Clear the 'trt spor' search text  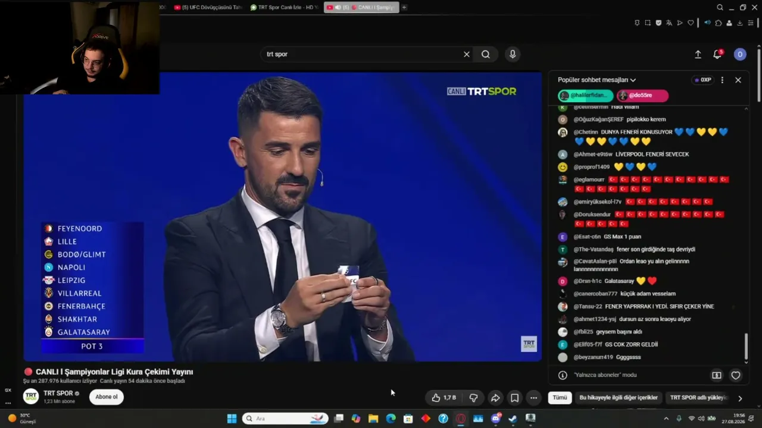click(x=467, y=54)
